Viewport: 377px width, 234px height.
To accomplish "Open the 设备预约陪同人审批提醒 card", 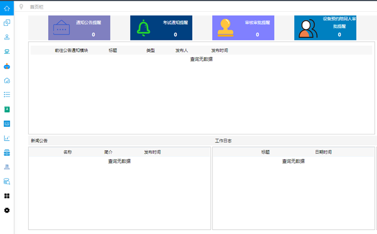I will click(x=325, y=28).
